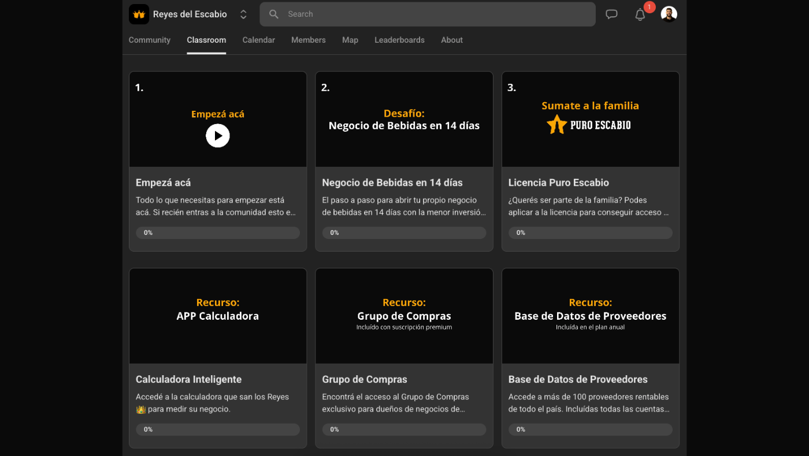Image resolution: width=809 pixels, height=456 pixels.
Task: Click the Negocio de Bebidas en 14 días title
Action: click(392, 182)
